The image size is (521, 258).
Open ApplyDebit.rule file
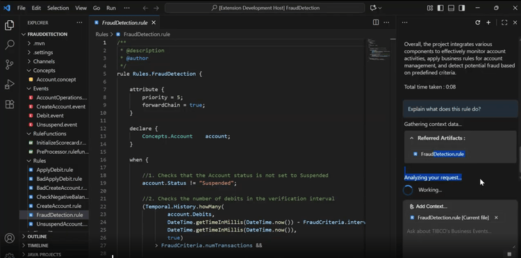pos(54,170)
